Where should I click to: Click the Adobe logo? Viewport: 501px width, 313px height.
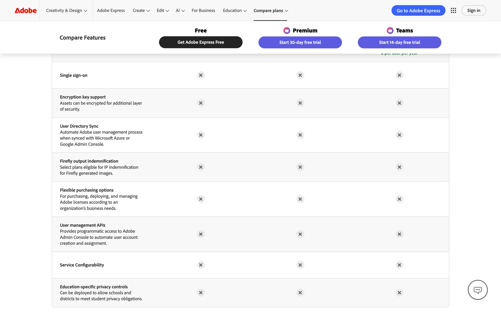click(26, 10)
